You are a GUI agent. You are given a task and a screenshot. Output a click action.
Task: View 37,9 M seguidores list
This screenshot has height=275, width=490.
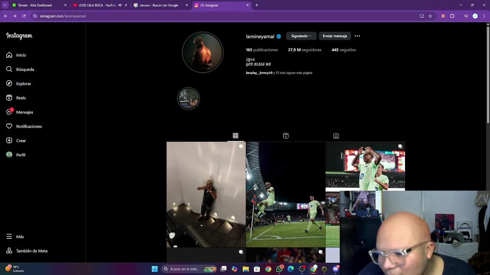click(305, 50)
